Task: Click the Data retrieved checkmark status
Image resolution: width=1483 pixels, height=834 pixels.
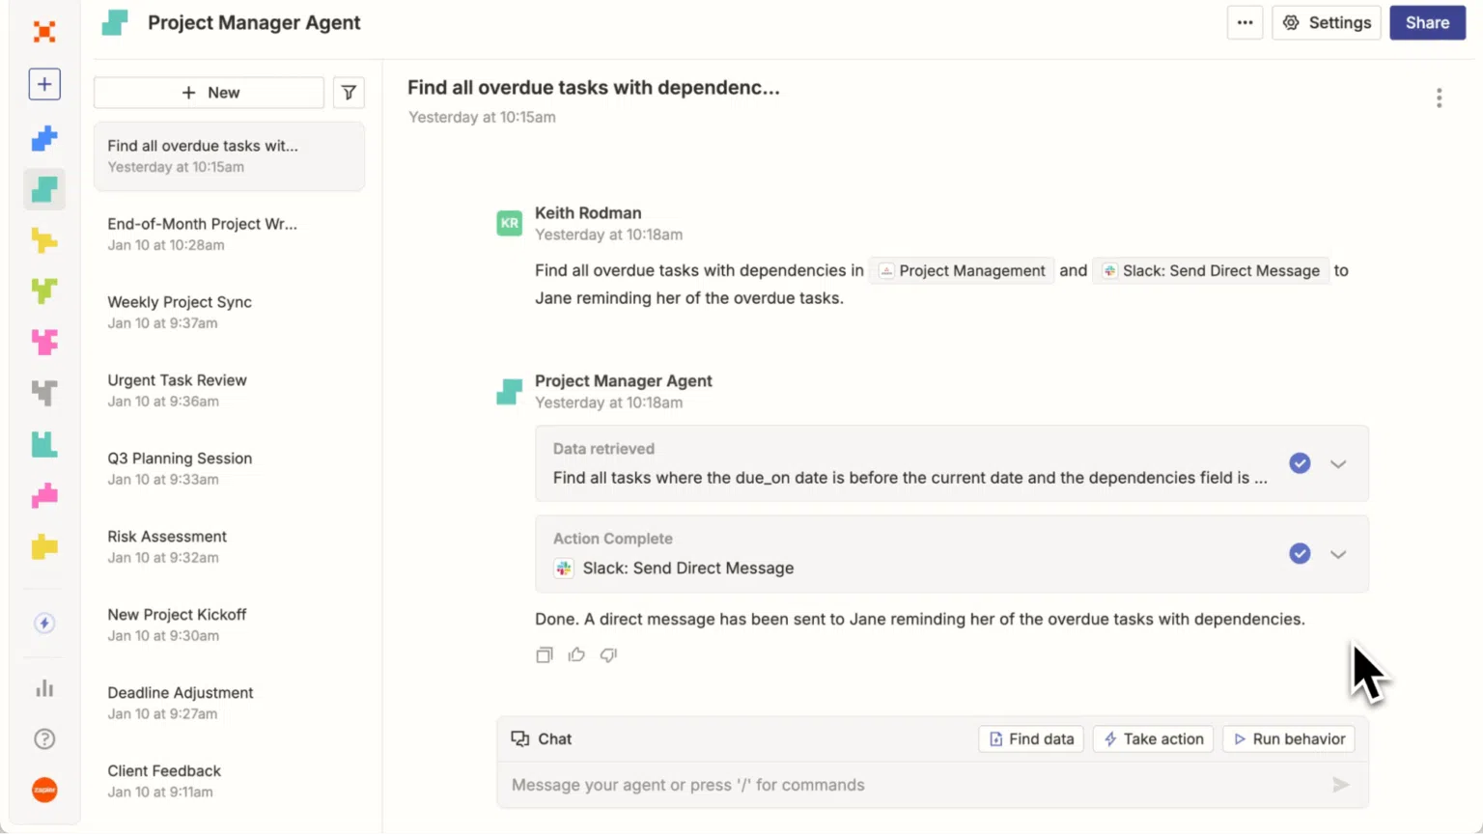Action: pos(1300,463)
